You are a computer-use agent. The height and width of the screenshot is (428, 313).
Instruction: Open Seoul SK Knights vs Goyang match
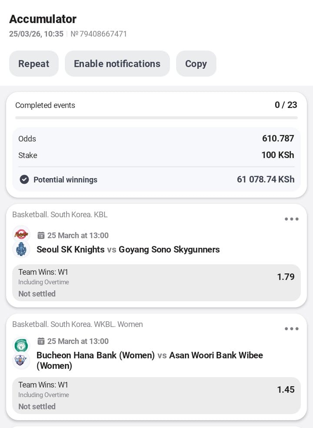click(x=128, y=249)
